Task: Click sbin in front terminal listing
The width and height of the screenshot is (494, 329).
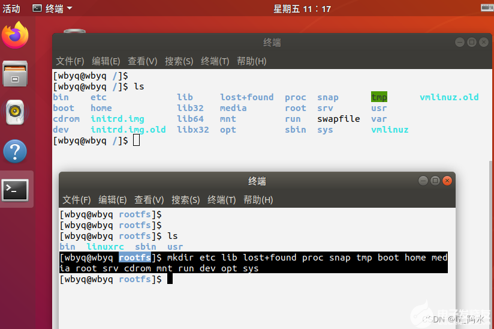Action: click(x=146, y=247)
